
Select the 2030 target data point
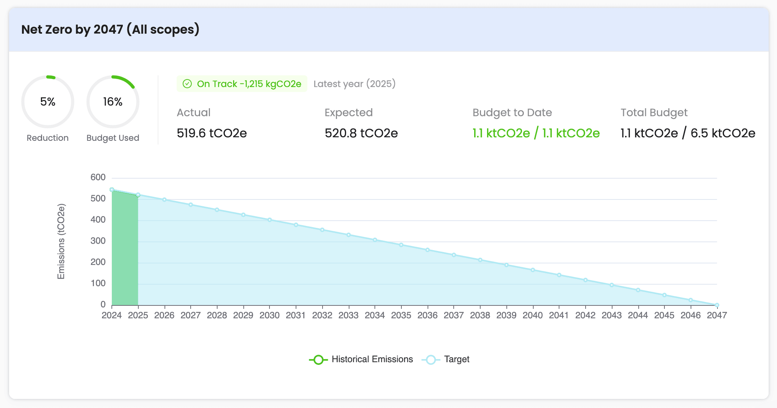point(269,220)
